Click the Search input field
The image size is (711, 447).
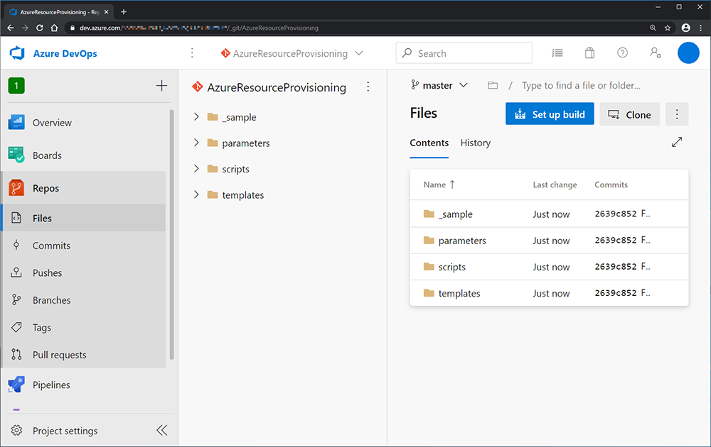tap(464, 53)
